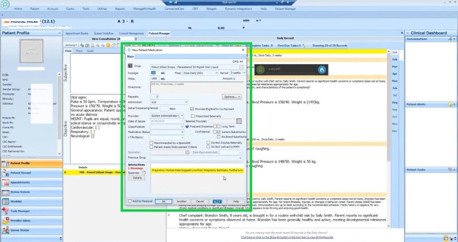Open Task Manager sidebar icon

tap(5, 211)
